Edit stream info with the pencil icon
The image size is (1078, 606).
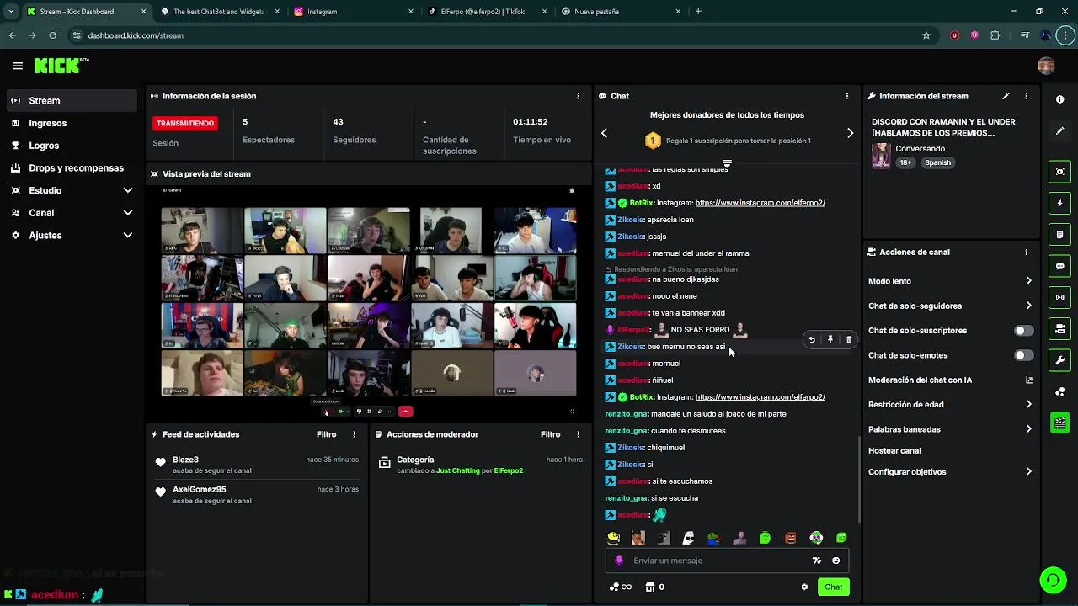(1006, 96)
